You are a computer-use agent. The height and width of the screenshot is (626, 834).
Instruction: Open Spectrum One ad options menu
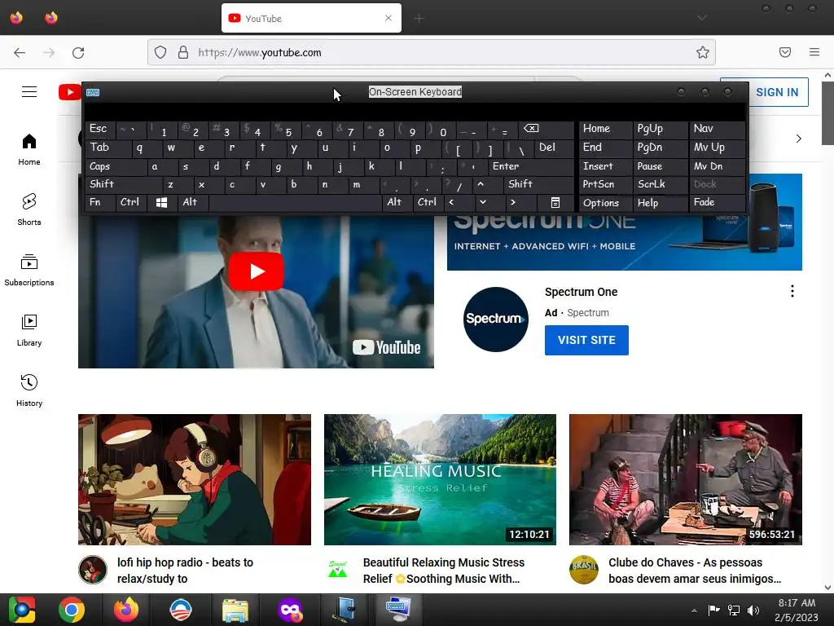tap(792, 291)
